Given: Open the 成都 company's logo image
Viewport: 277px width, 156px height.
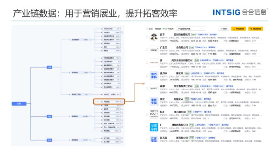Looking at the screenshot, I should tap(154, 88).
